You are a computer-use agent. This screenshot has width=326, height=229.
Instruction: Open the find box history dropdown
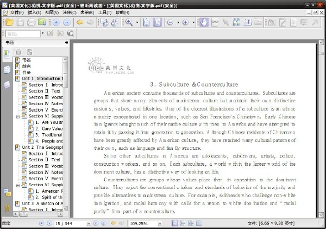coord(42,34)
